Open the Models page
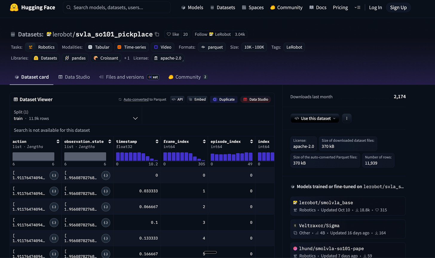The image size is (435, 258). 192,7
